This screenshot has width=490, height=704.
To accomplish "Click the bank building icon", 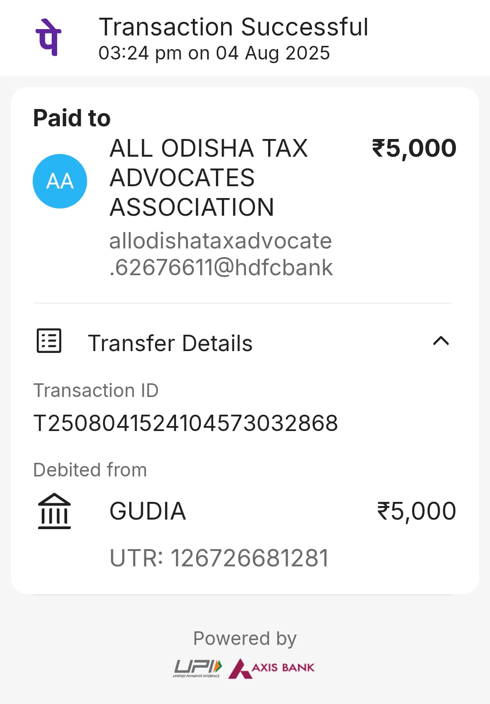I will pyautogui.click(x=54, y=511).
